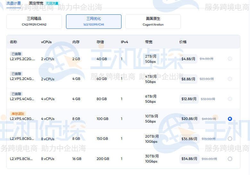Click the L2.VPS.8C8G... plan name
Image resolution: width=250 pixels, height=175 pixels.
22,139
